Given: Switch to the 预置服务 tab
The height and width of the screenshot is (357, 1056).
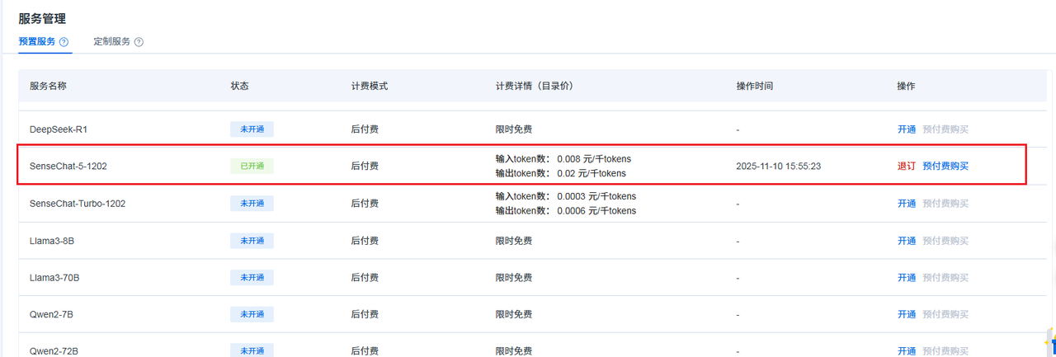Looking at the screenshot, I should (x=36, y=41).
